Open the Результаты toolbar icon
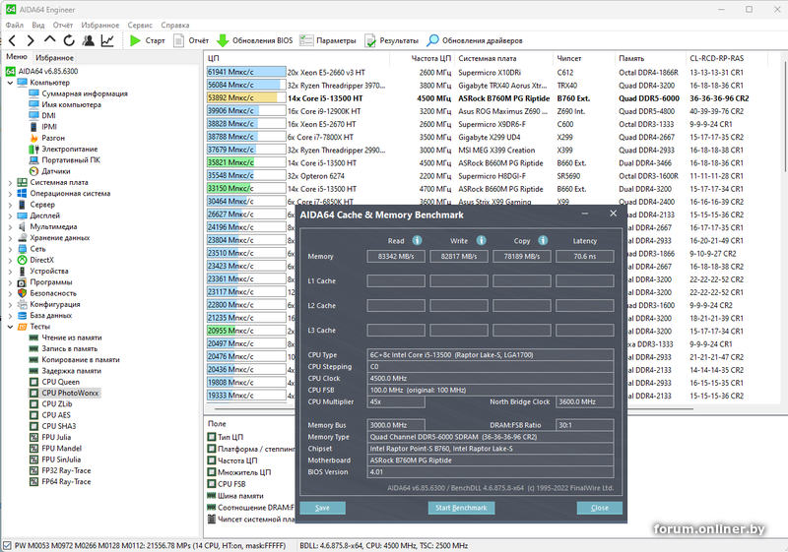 coord(370,40)
